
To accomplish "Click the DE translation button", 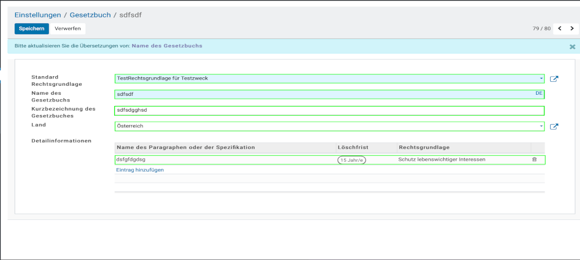I will pos(539,92).
